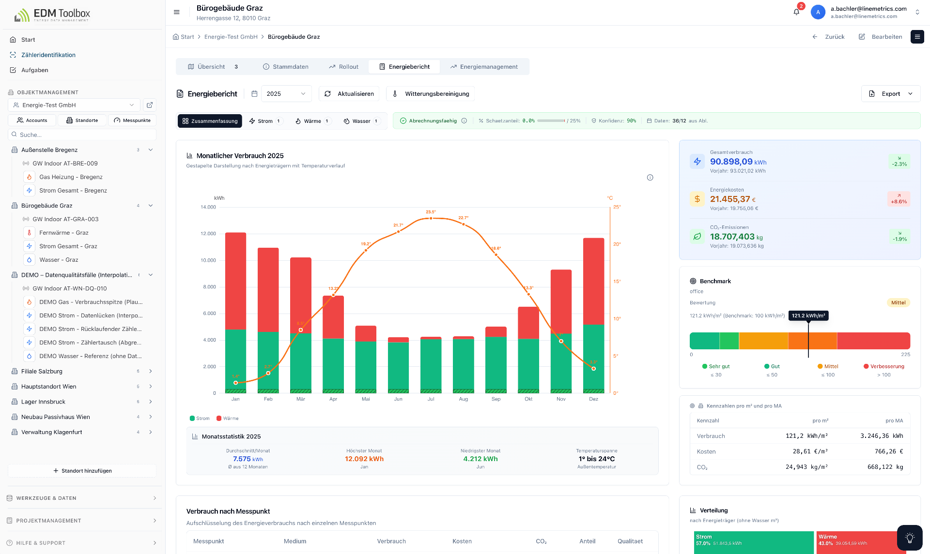
Task: Click the Abrechnungsfaehig info icon
Action: 464,121
